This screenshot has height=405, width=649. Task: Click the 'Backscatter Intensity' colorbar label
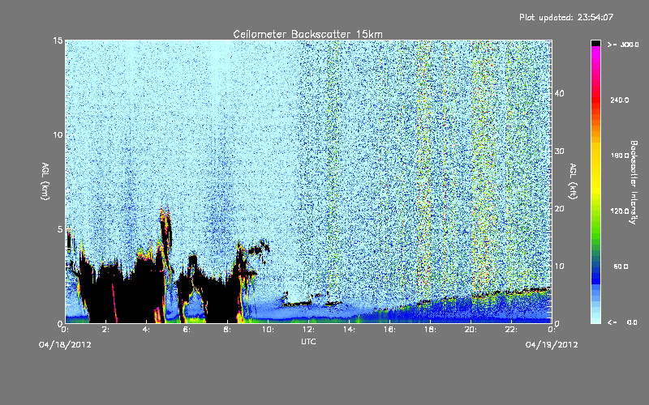[x=634, y=182]
